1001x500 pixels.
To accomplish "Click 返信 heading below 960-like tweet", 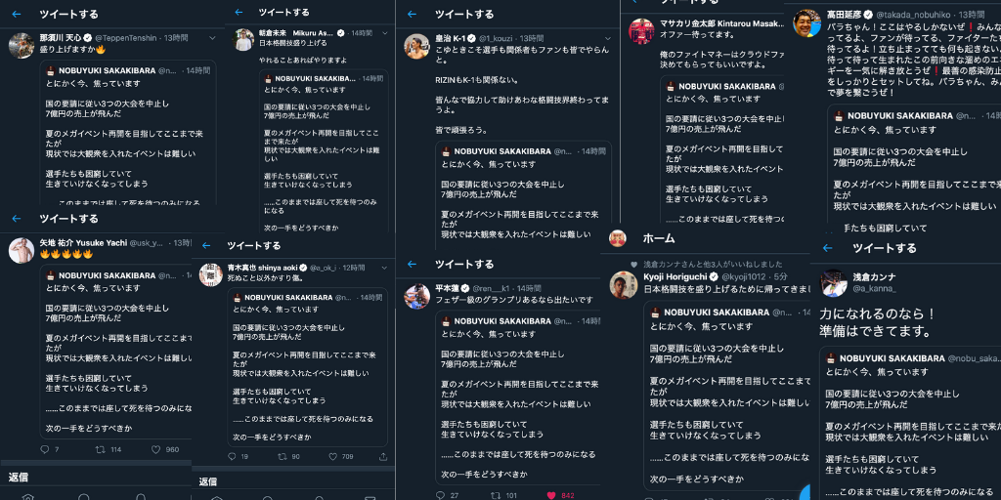I will click(18, 477).
